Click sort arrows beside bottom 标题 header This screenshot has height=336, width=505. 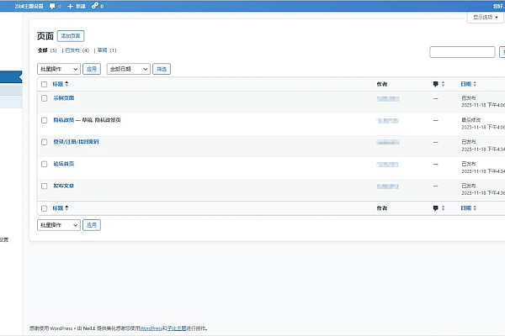tap(66, 208)
